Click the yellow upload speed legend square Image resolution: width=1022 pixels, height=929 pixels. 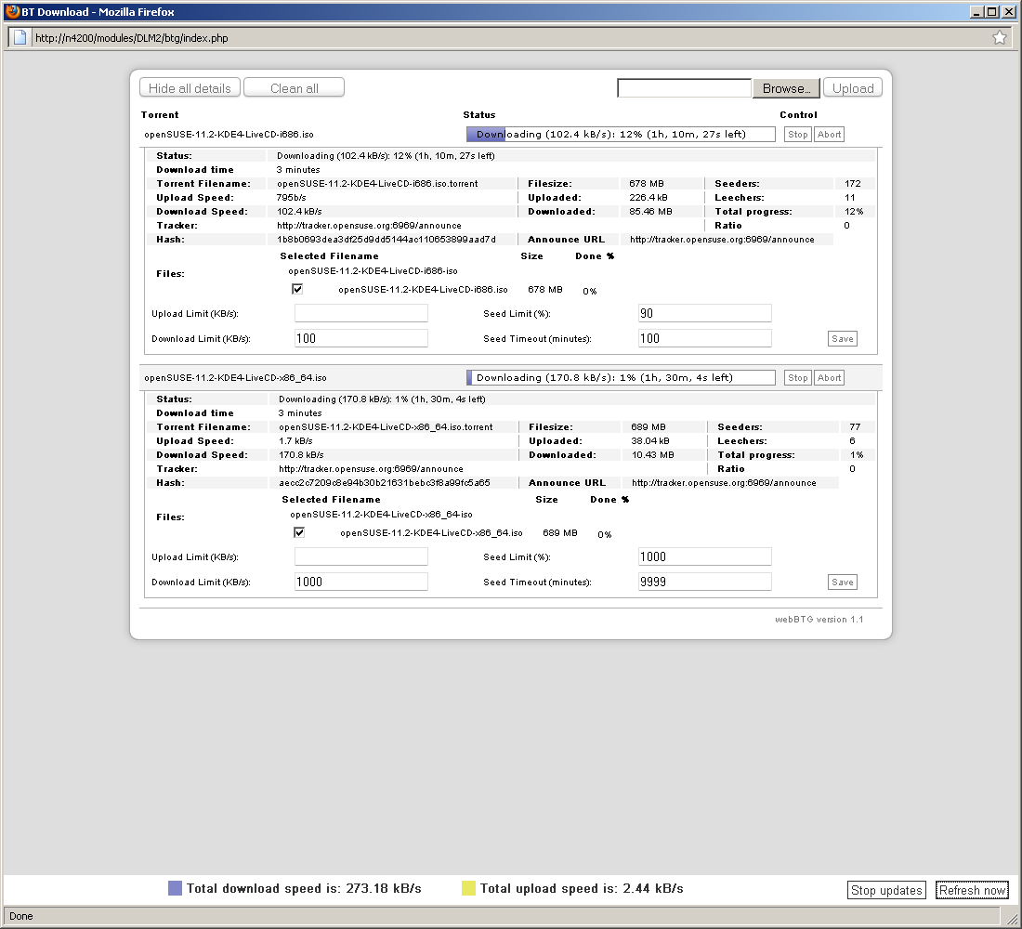click(468, 888)
